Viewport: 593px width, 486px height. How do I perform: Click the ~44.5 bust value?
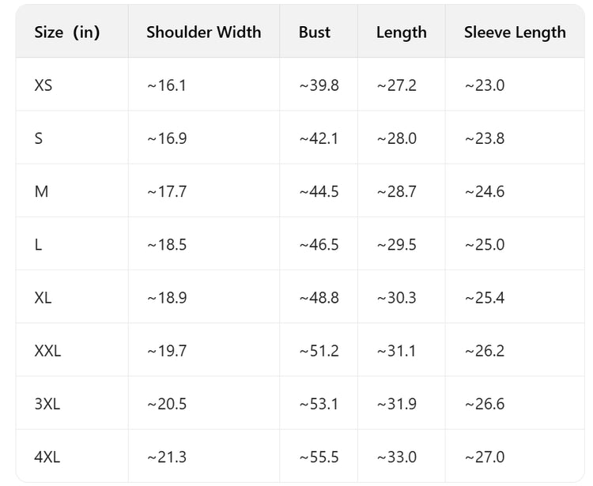point(319,191)
